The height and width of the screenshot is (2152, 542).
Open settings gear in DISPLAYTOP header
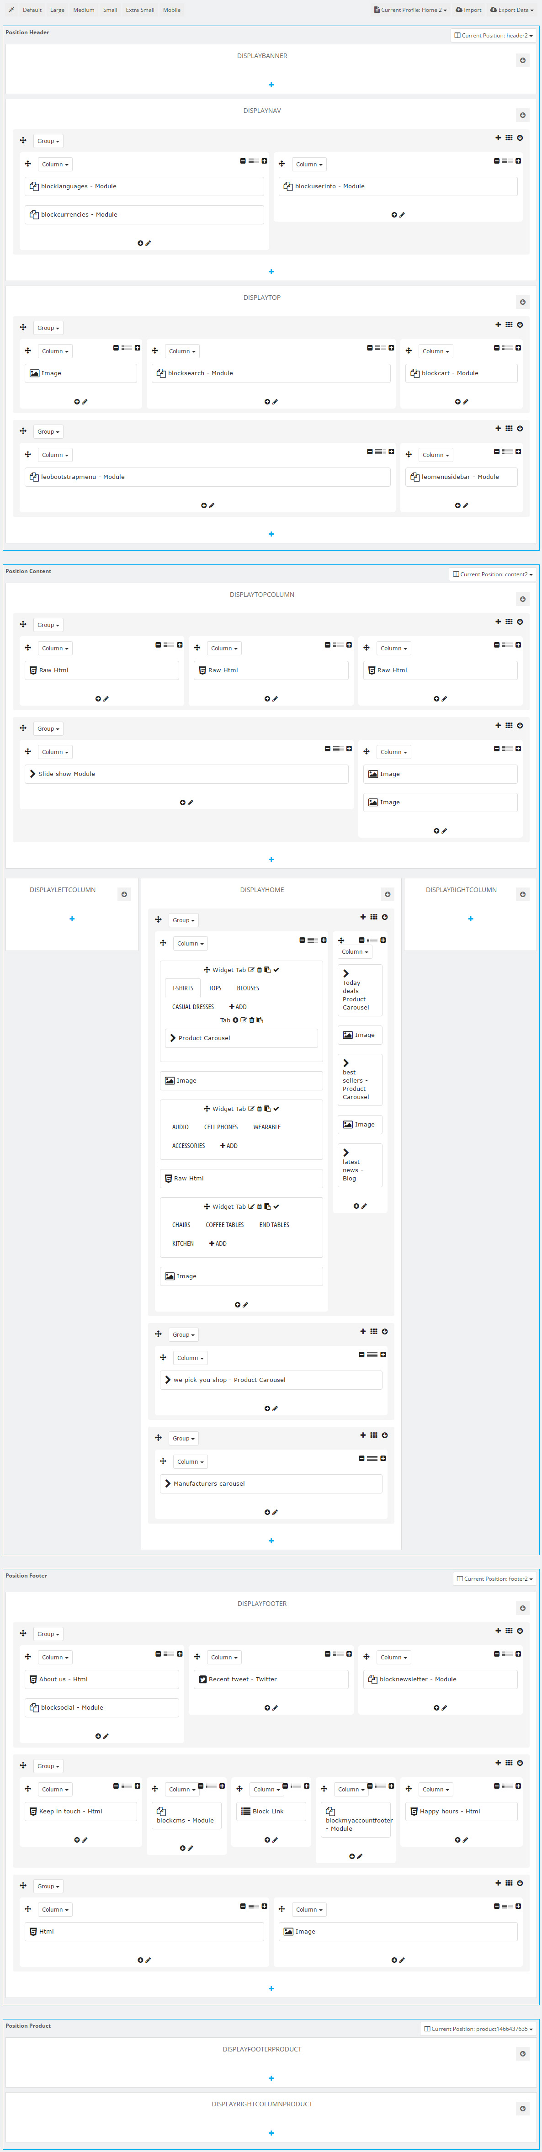coord(523,302)
